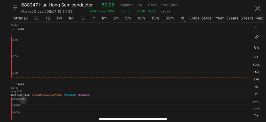This screenshot has height=122, width=266.
Task: Click the MAVOL10 label
Action: 70,95
